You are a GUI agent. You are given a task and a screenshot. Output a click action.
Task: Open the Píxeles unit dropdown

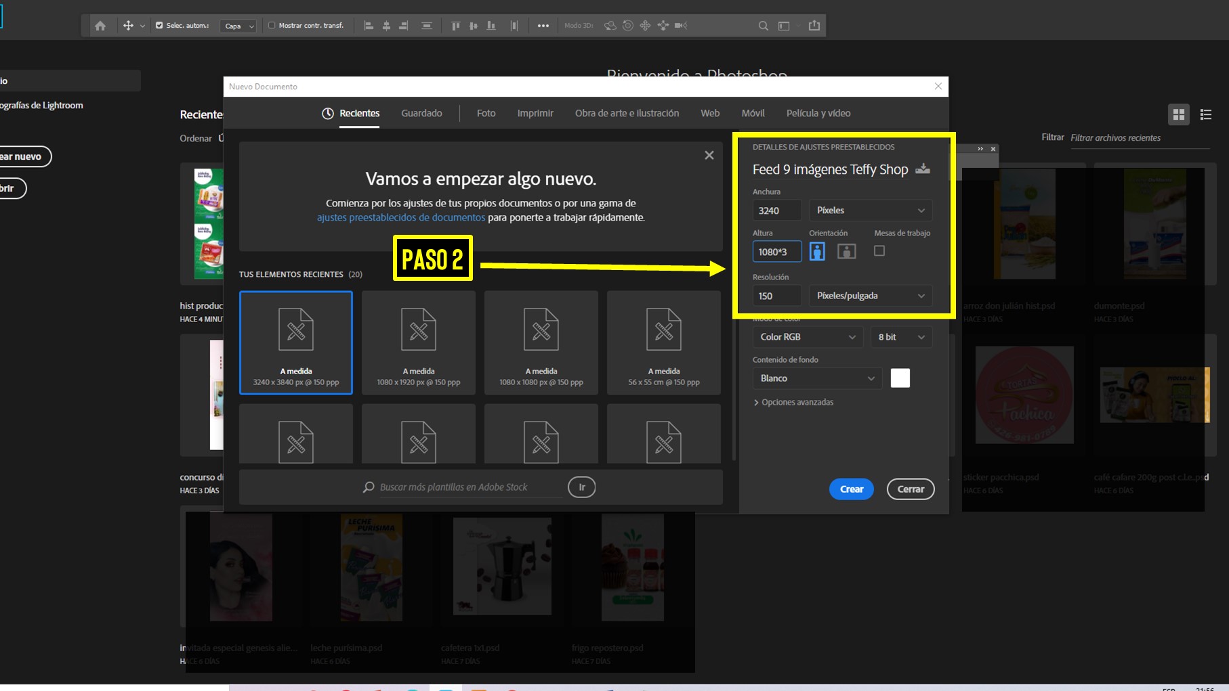tap(871, 210)
